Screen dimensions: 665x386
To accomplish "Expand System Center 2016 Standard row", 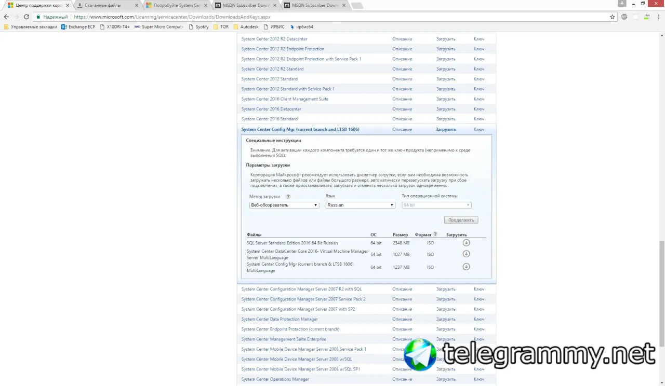I will point(270,119).
